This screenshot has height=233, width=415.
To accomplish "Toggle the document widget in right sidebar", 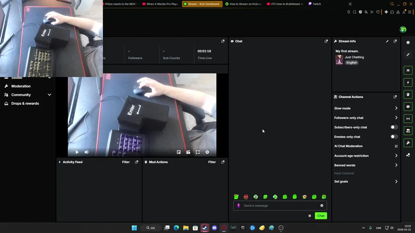I will tap(408, 94).
